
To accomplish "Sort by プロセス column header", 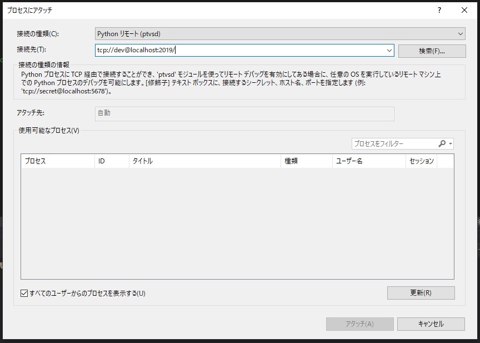I will (58, 161).
